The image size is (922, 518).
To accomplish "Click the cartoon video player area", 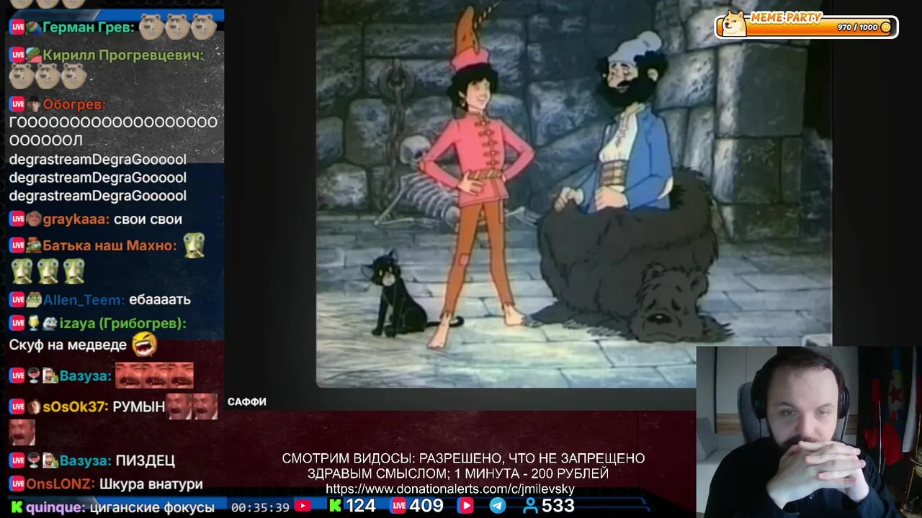I will click(x=574, y=194).
